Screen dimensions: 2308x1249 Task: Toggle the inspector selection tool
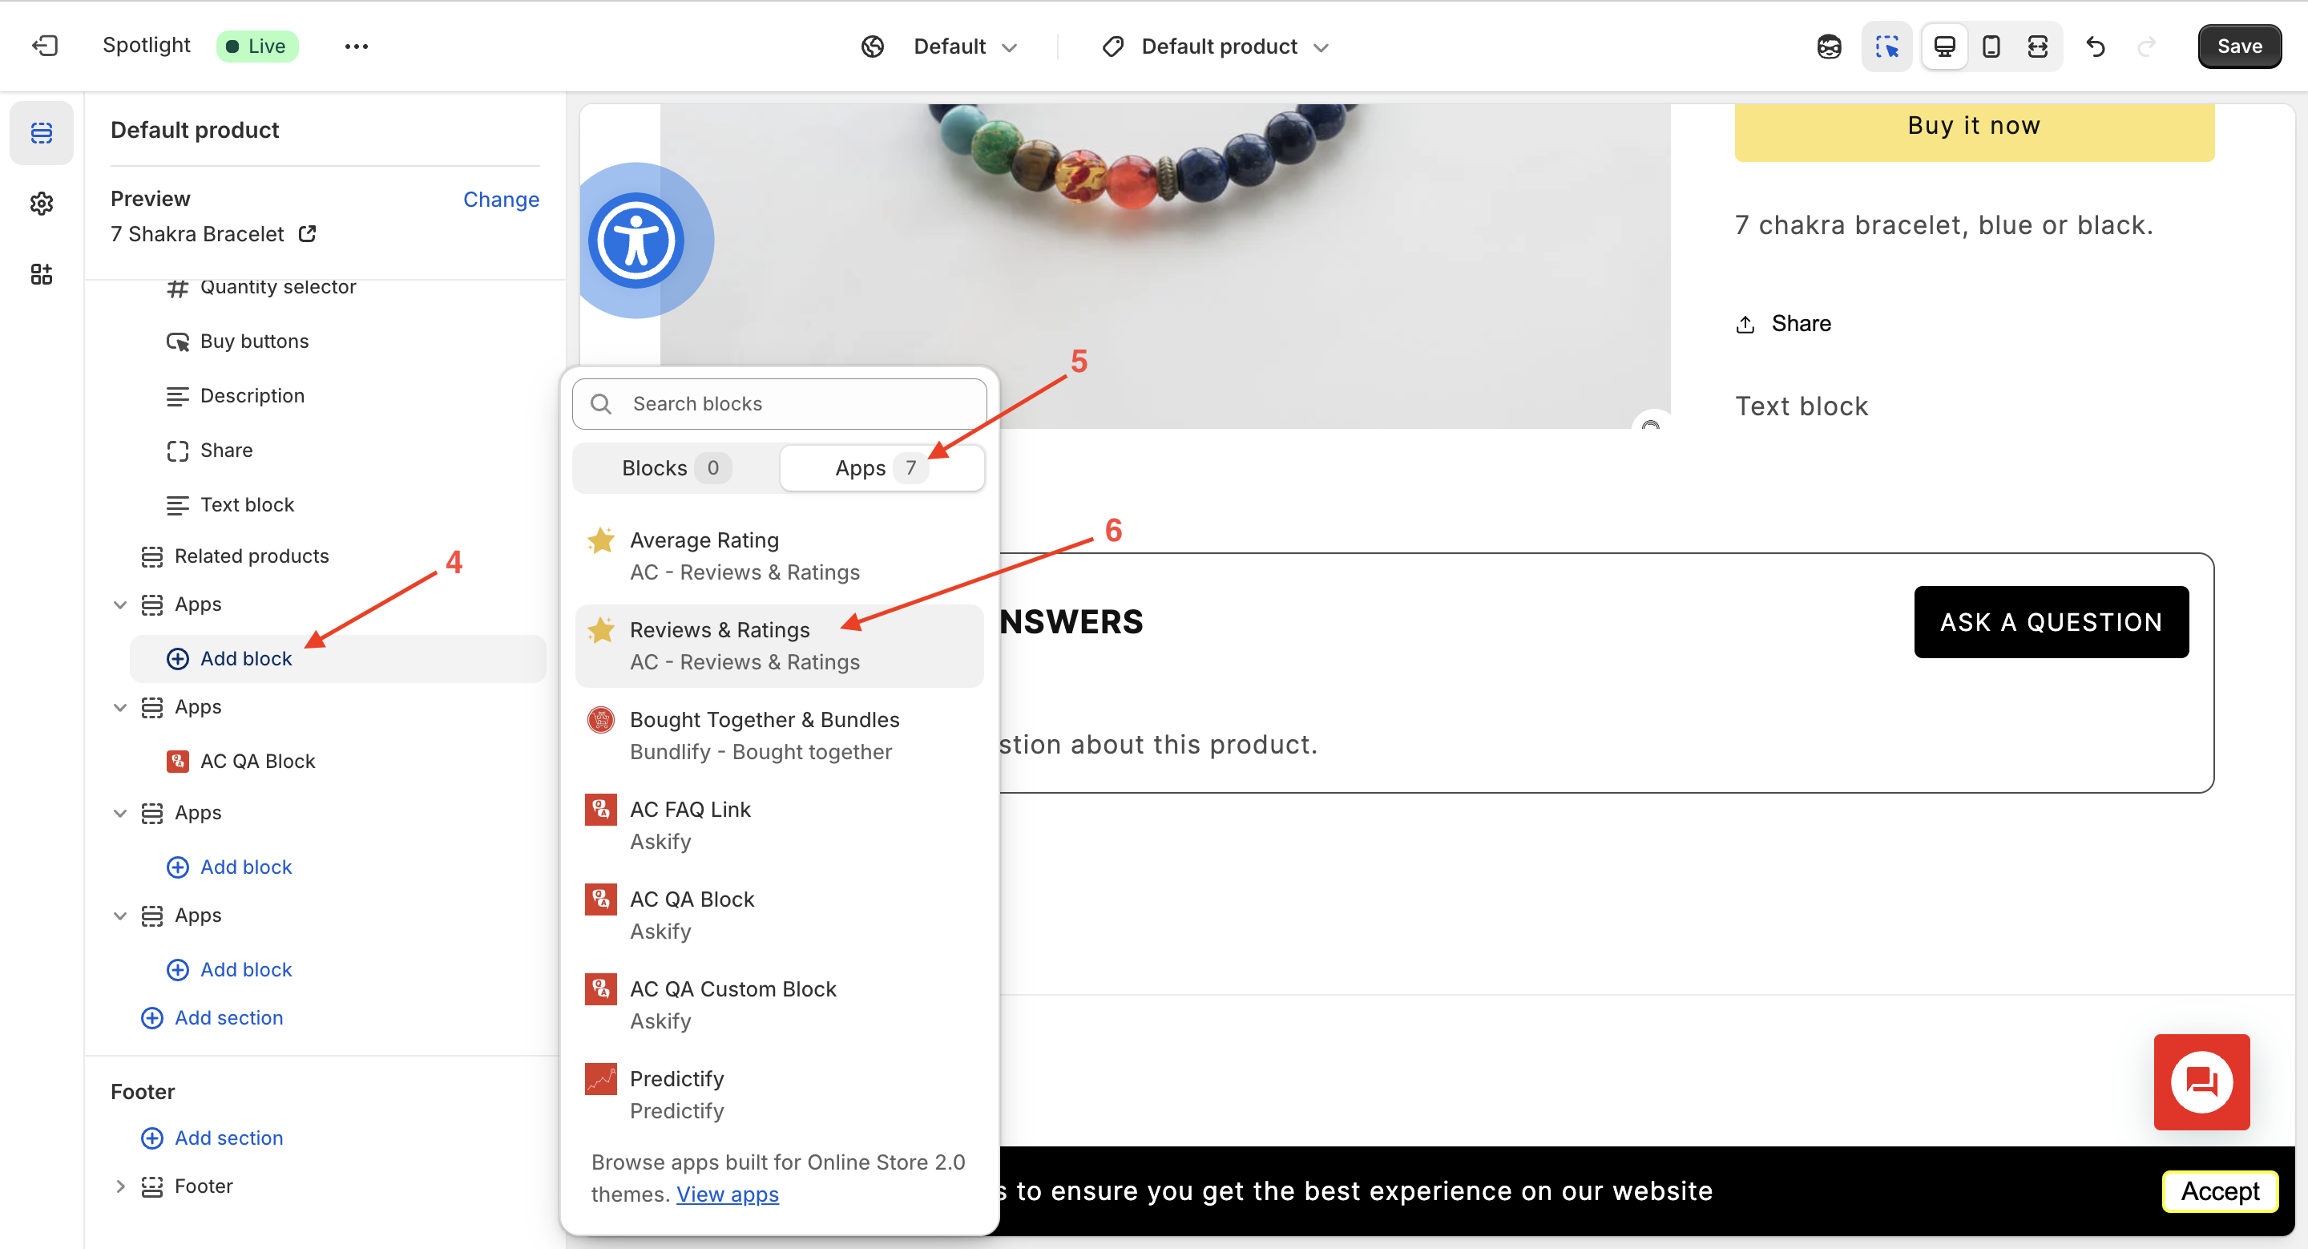(x=1887, y=46)
